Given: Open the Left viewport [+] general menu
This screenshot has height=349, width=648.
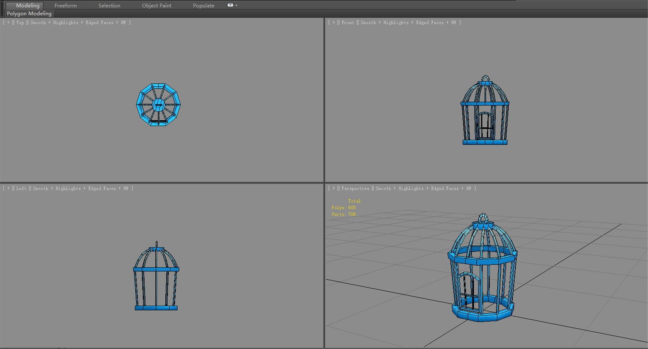Looking at the screenshot, I should click(x=8, y=188).
